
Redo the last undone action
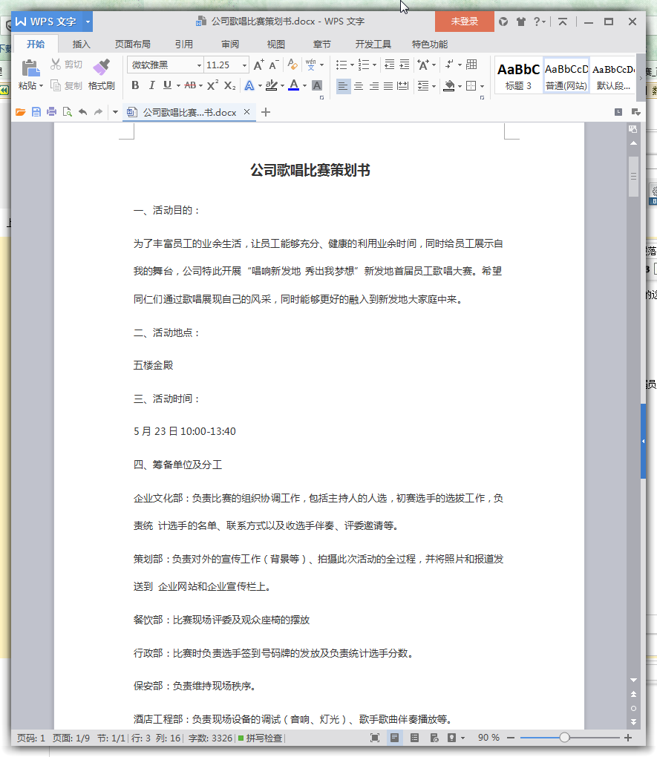pos(99,113)
